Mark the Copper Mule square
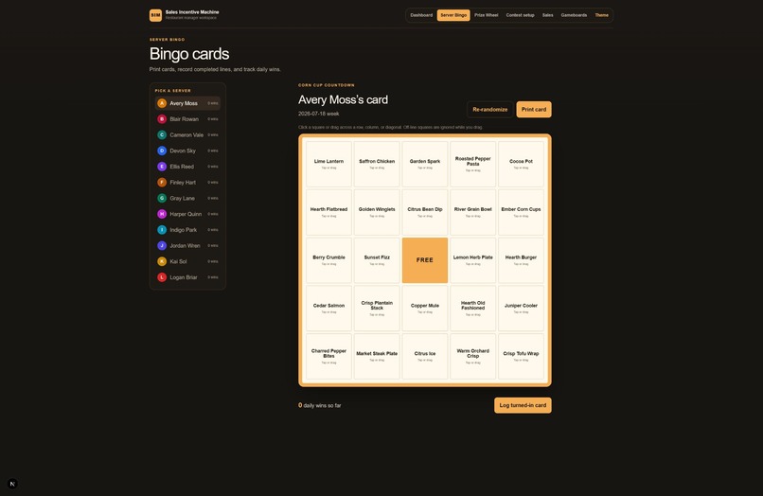Viewport: 763px width, 496px height. tap(425, 309)
